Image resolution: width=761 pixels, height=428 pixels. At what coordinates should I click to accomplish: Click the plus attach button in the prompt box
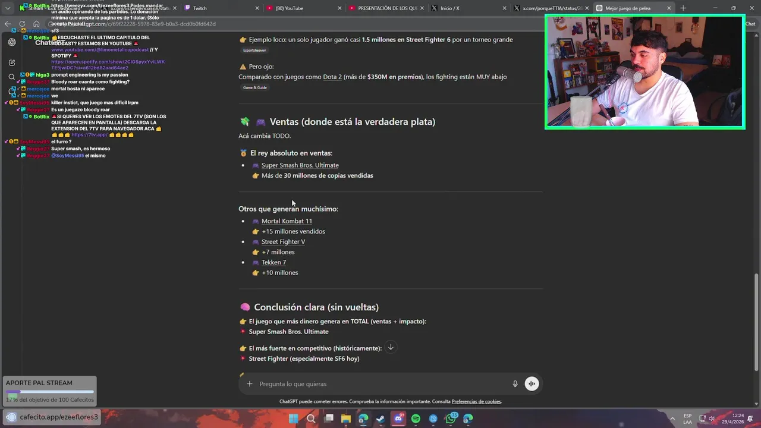point(250,384)
